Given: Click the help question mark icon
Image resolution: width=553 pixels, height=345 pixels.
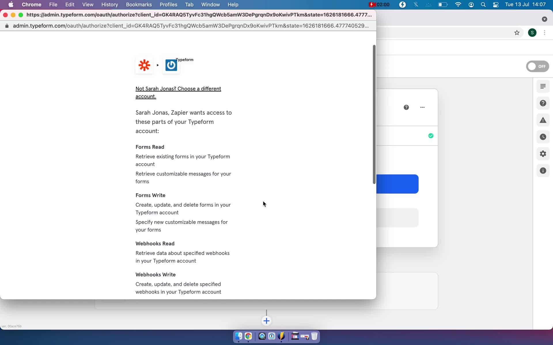Looking at the screenshot, I should click(406, 107).
